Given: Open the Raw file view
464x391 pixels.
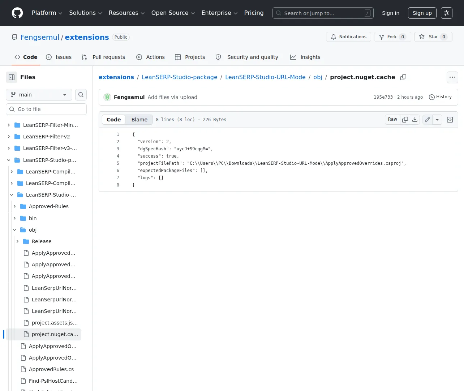Looking at the screenshot, I should [393, 120].
